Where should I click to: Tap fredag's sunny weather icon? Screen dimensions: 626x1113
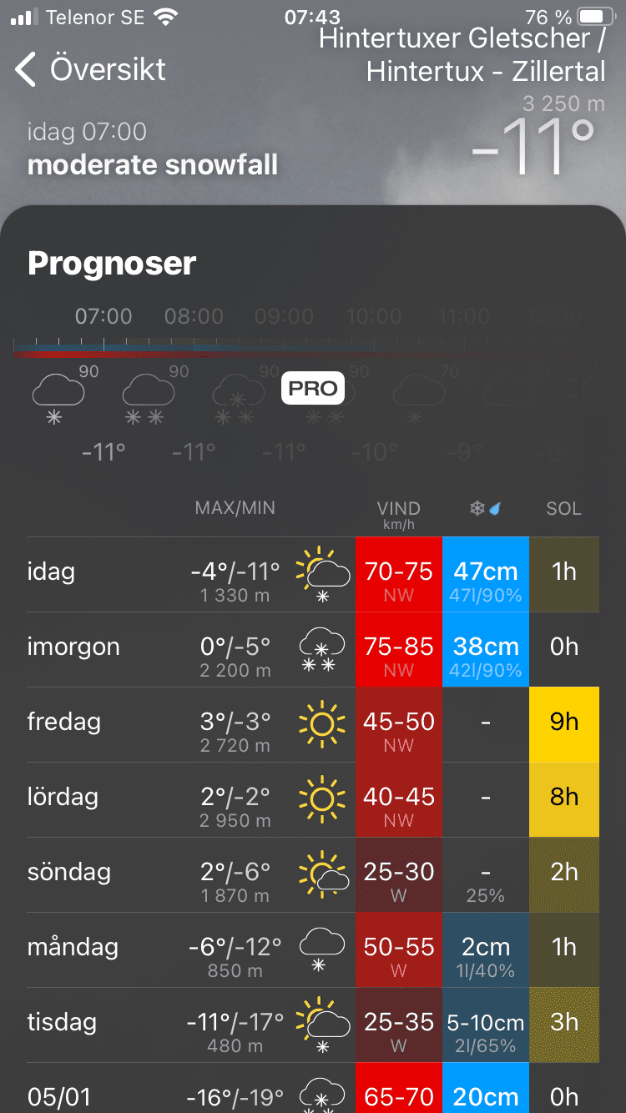(x=321, y=724)
